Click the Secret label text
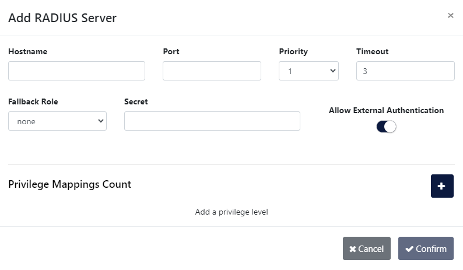Viewport: 463px width, 270px height. point(136,101)
